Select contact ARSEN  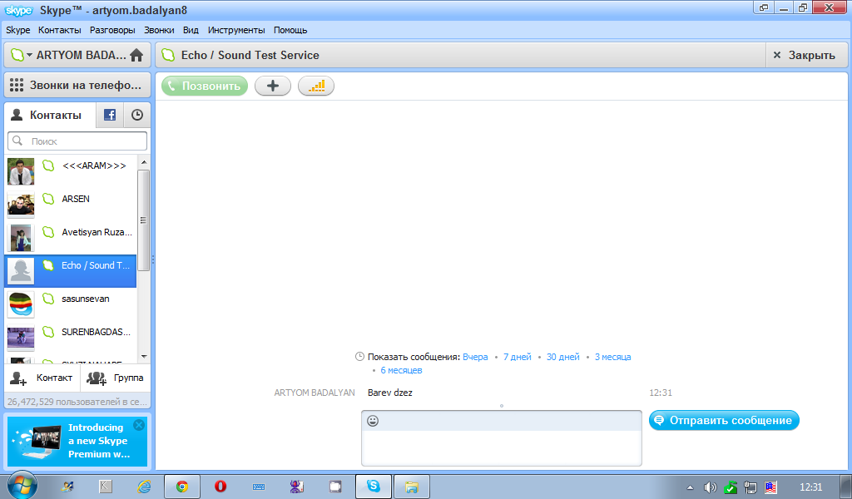point(71,204)
